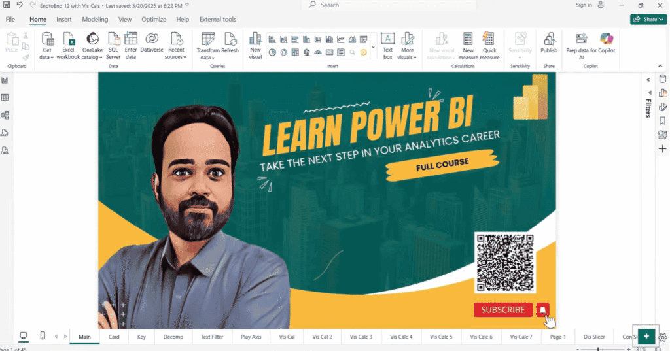670x351 pixels.
Task: Open the Share dropdown
Action: click(x=648, y=19)
